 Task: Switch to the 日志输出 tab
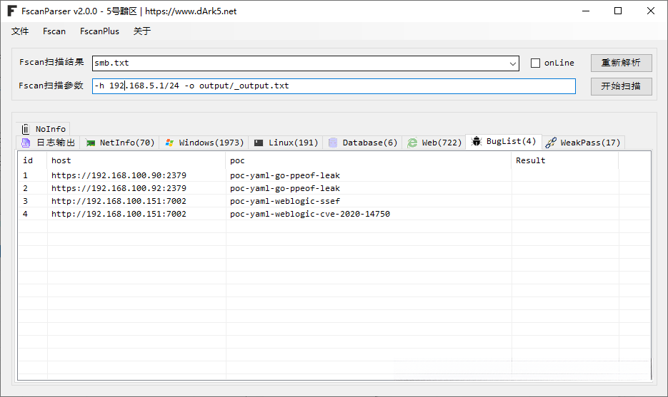pos(48,143)
